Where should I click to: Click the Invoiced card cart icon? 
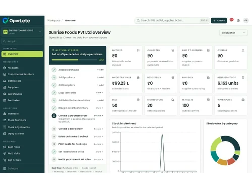138,50
